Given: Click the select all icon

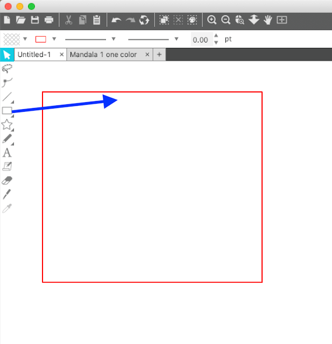Looking at the screenshot, I should tap(164, 20).
